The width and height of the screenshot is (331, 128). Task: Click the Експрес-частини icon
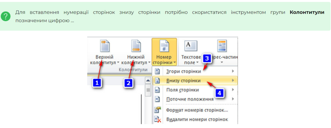click(x=222, y=46)
